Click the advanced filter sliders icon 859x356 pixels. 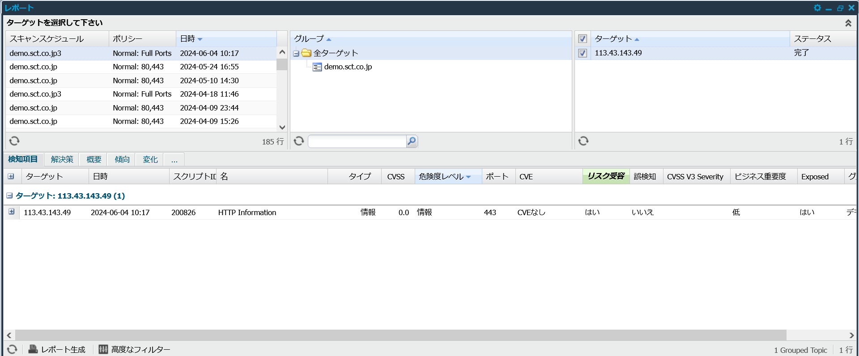(103, 349)
